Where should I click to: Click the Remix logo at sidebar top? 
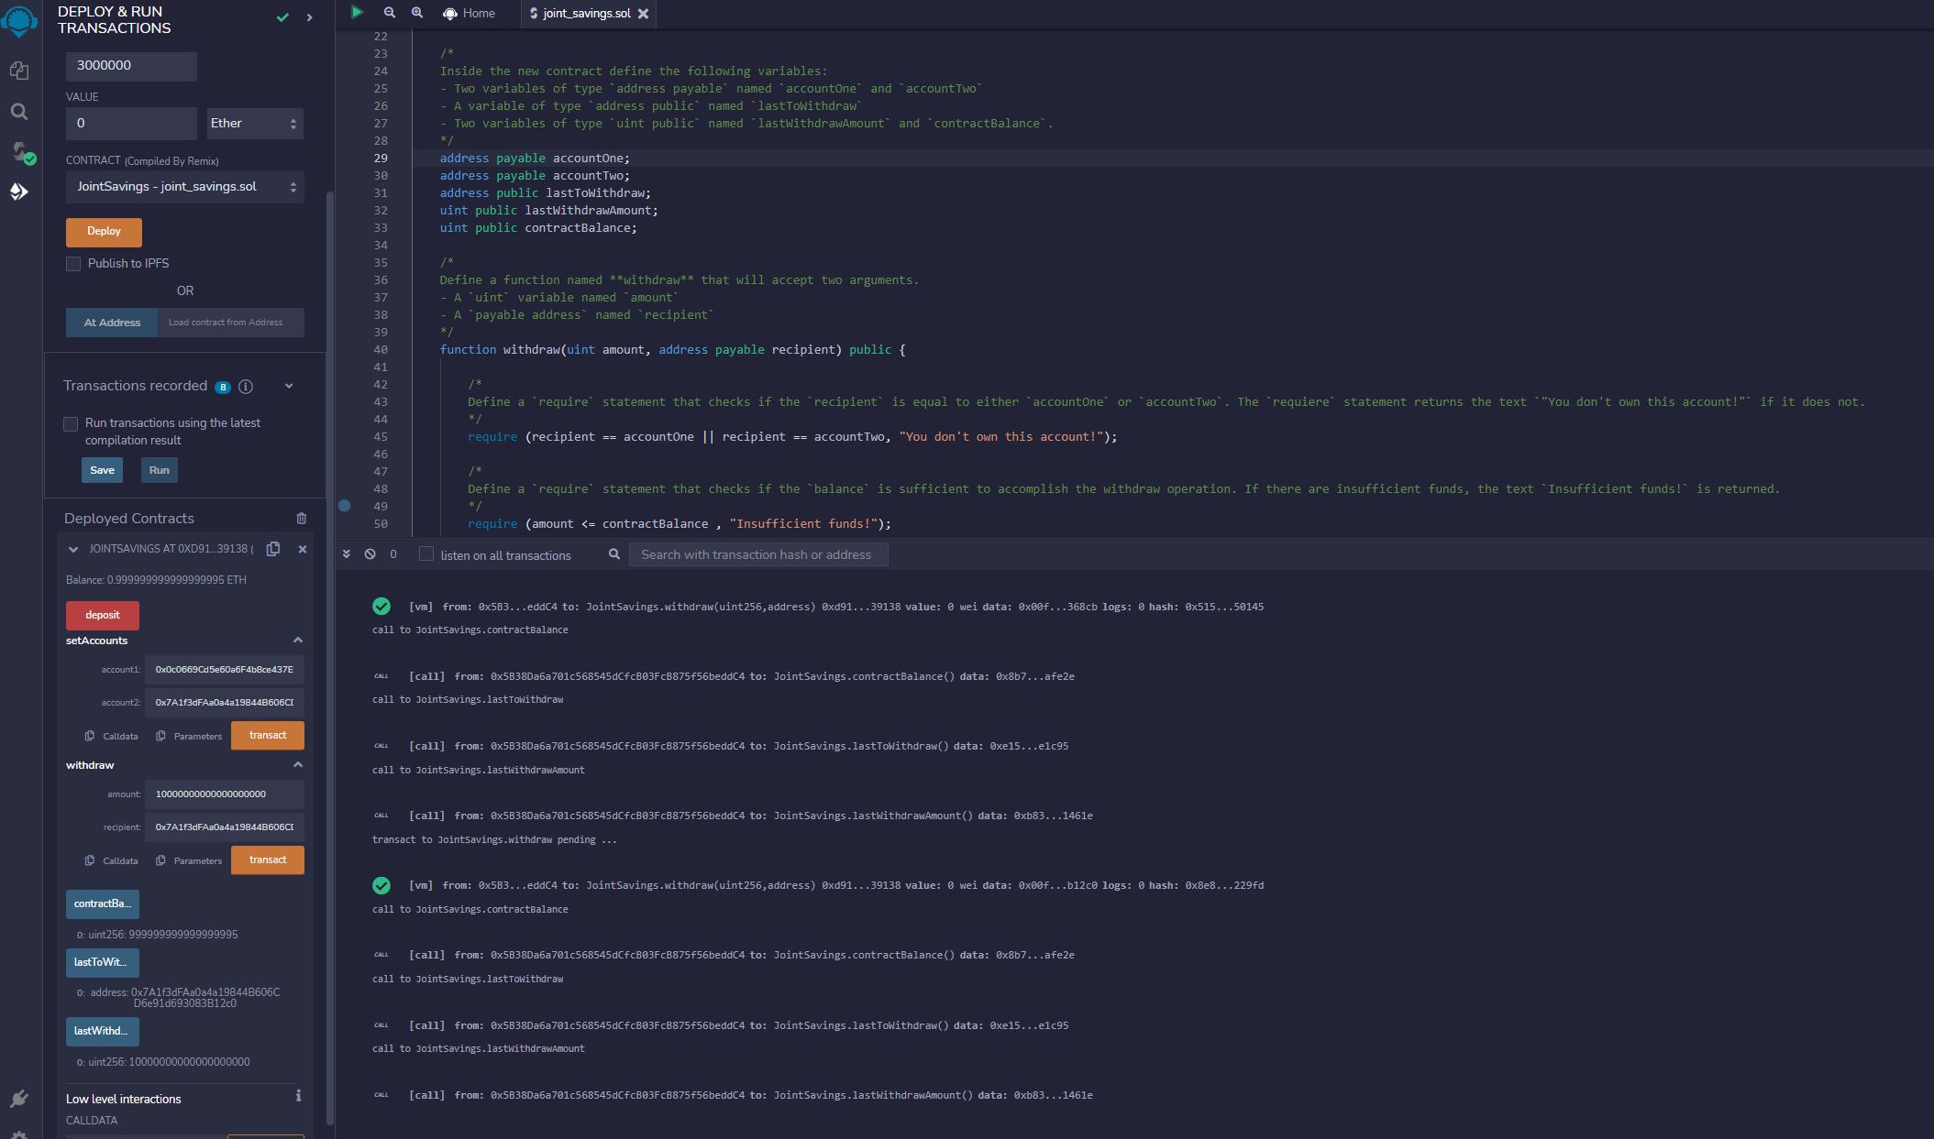point(19,22)
